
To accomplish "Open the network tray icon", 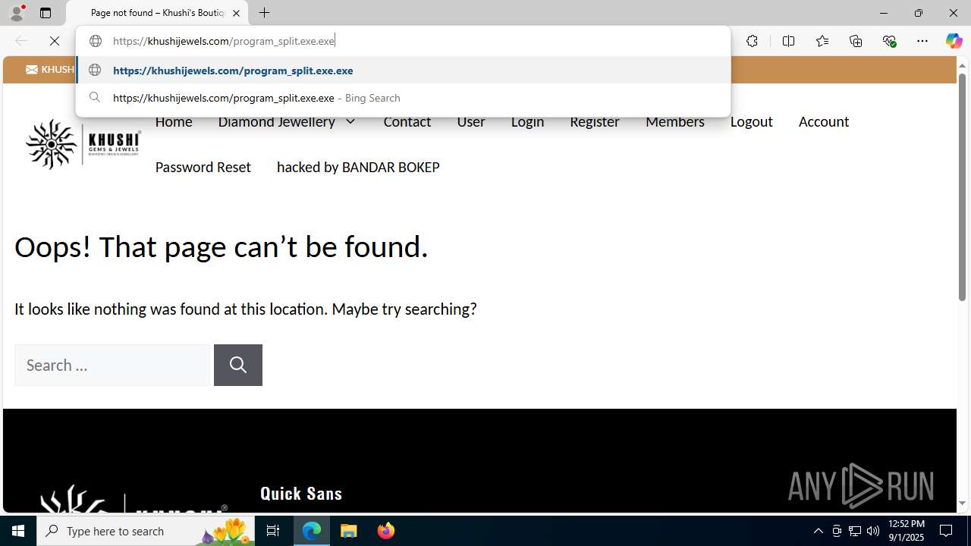I will 855,531.
